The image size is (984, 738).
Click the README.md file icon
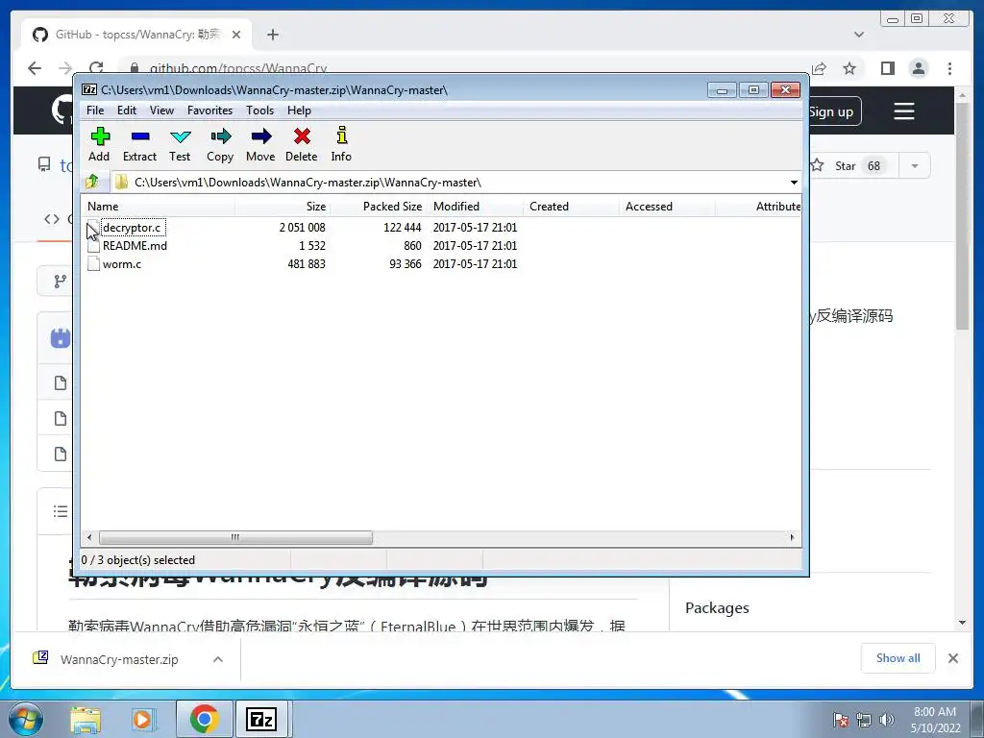[x=93, y=246]
